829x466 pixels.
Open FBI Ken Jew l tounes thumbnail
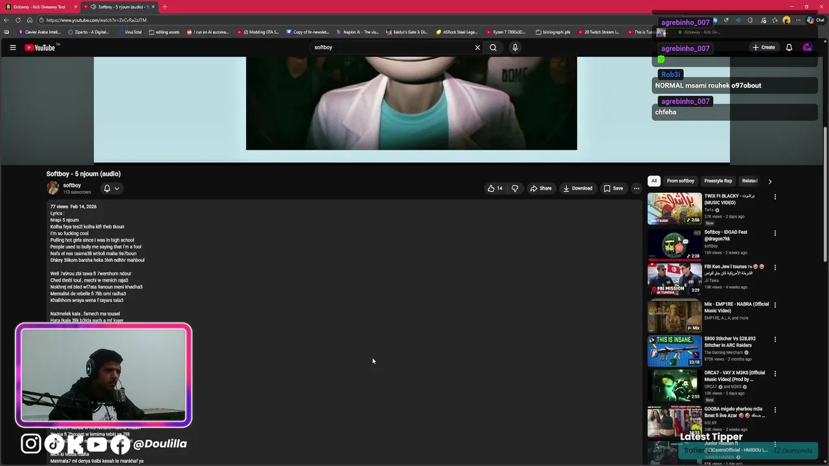point(674,279)
